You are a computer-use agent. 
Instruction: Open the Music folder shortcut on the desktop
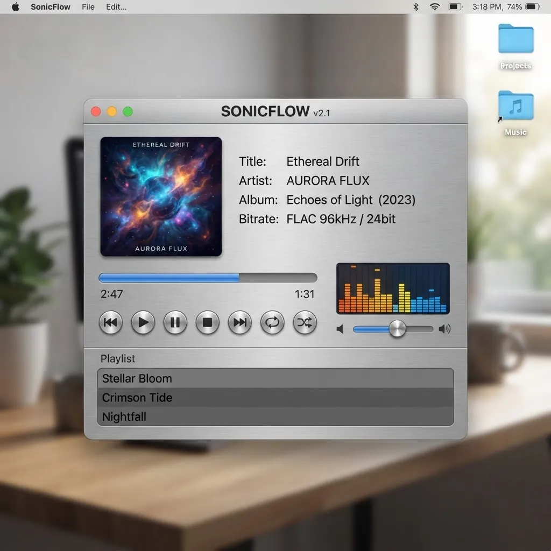[x=516, y=113]
